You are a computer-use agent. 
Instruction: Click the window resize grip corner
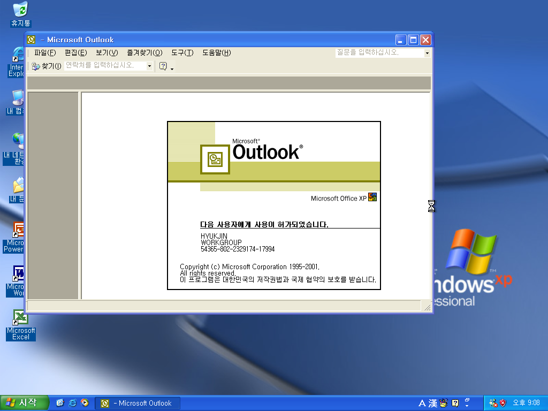point(427,307)
